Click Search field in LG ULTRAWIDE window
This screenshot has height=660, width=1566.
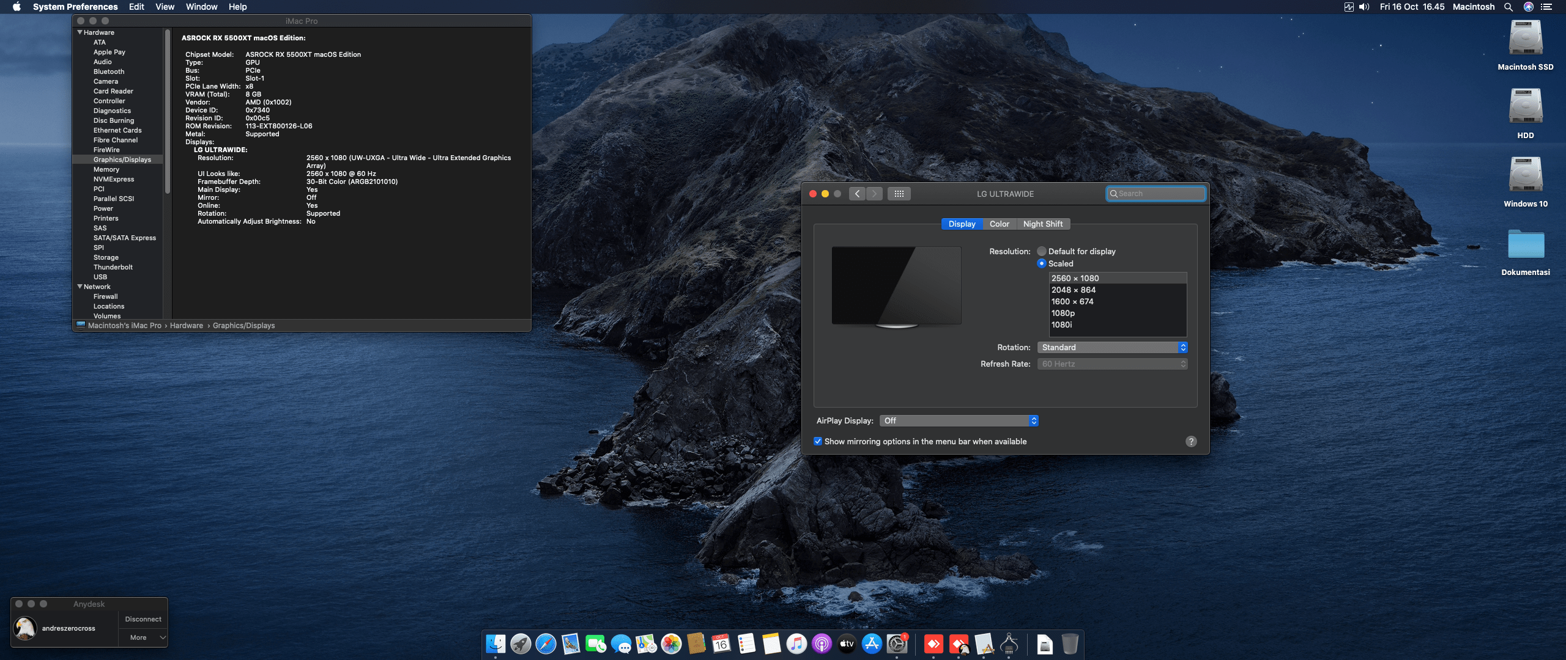(1156, 194)
